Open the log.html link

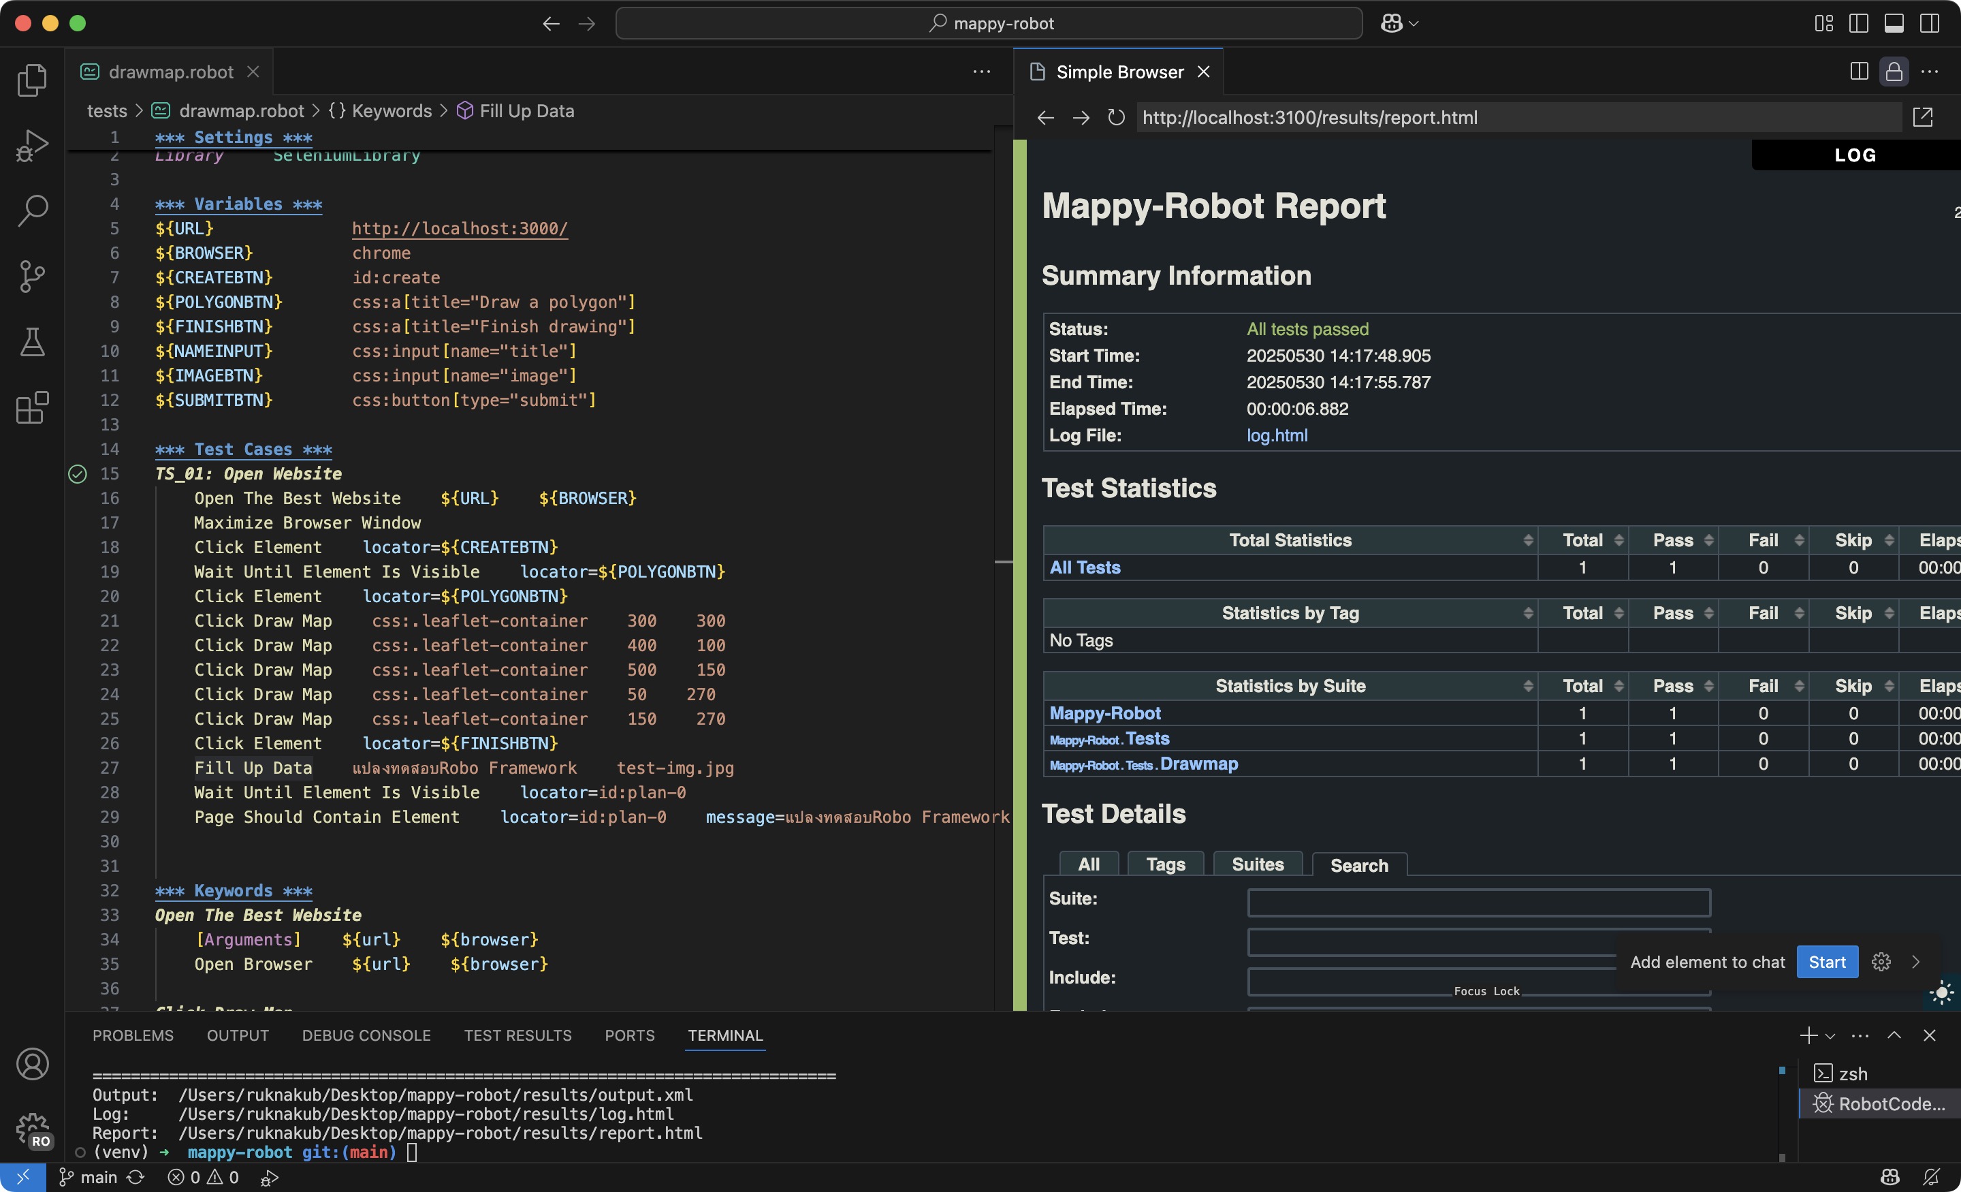1277,435
